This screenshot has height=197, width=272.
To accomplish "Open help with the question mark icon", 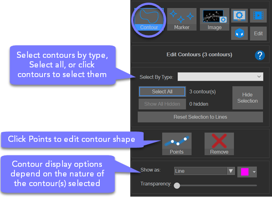I will (260, 55).
